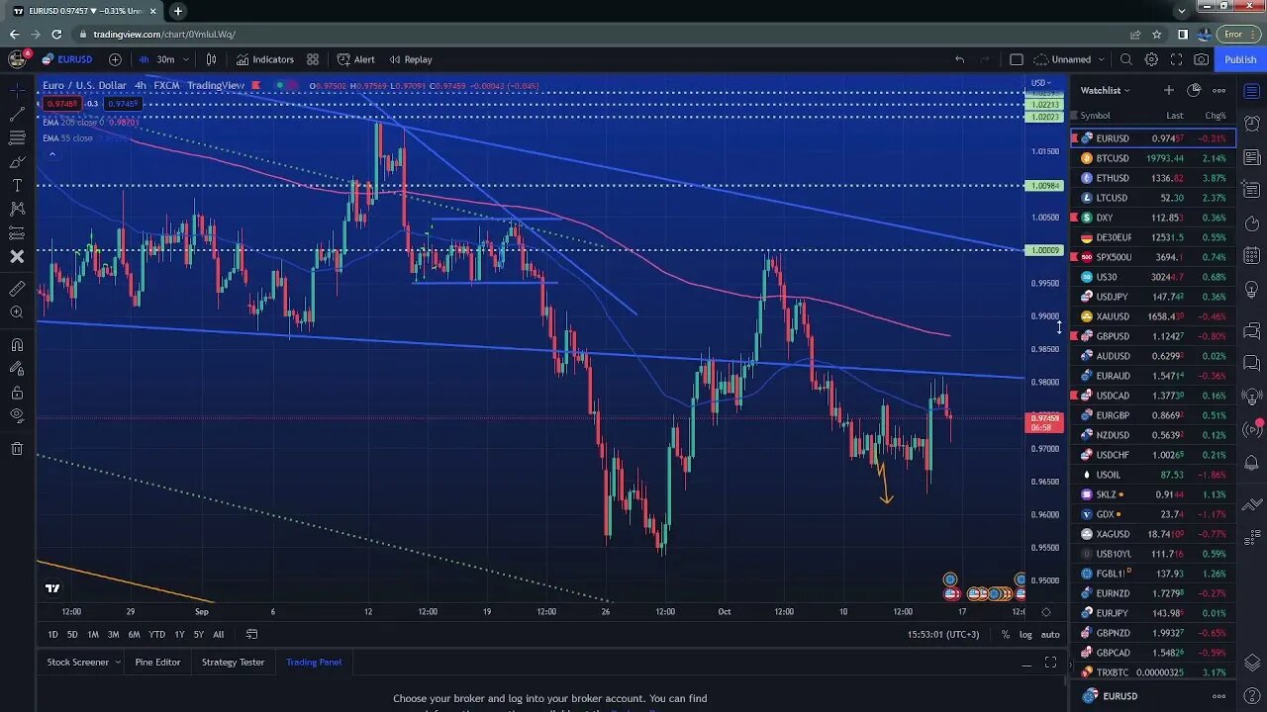Image resolution: width=1267 pixels, height=712 pixels.
Task: Create an Alert from the top toolbar
Action: [x=356, y=59]
